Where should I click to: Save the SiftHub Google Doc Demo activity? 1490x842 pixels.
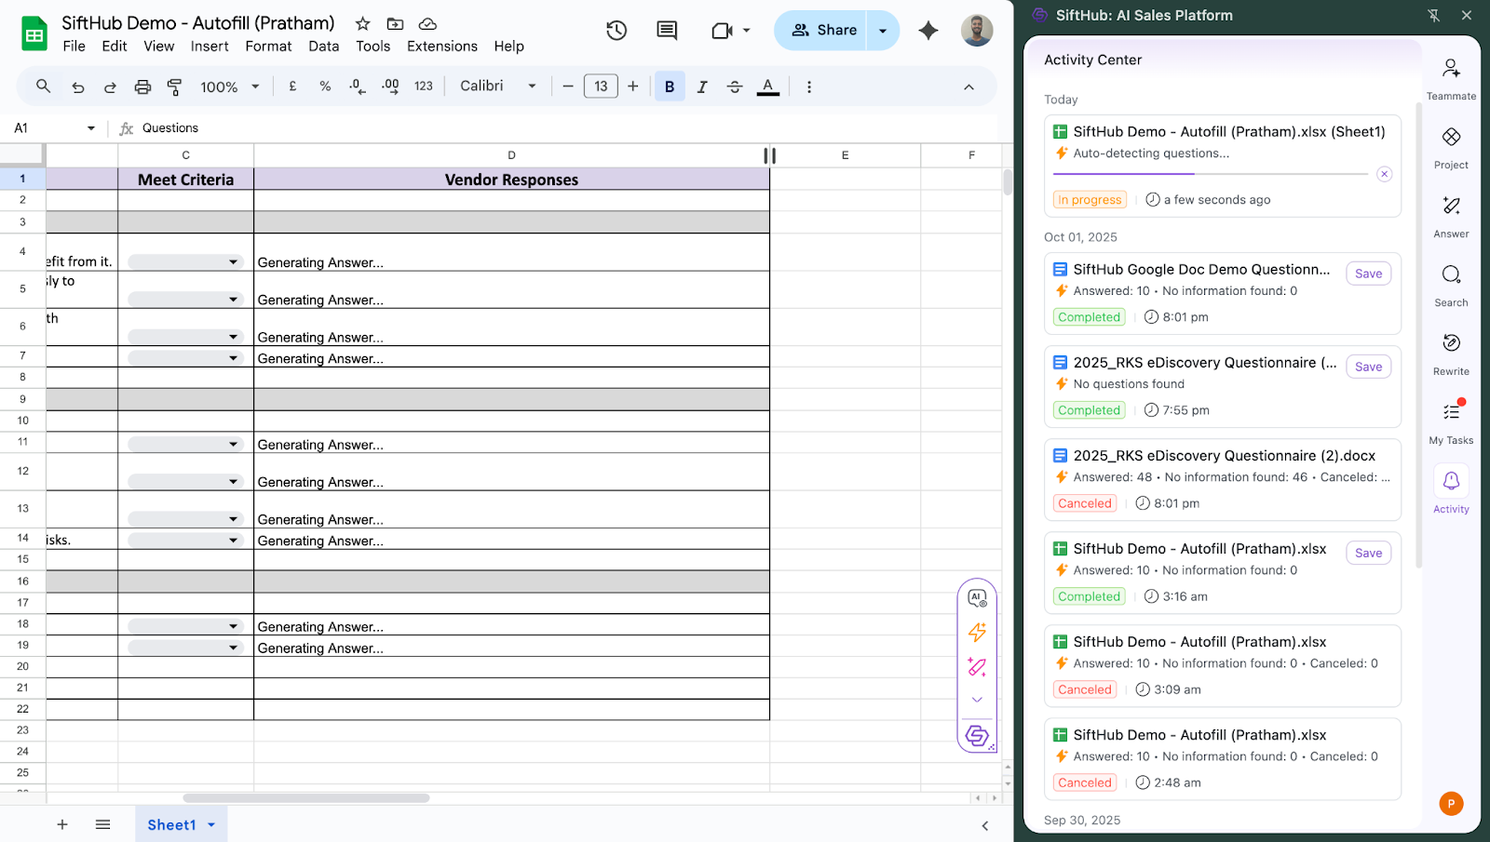coord(1368,274)
